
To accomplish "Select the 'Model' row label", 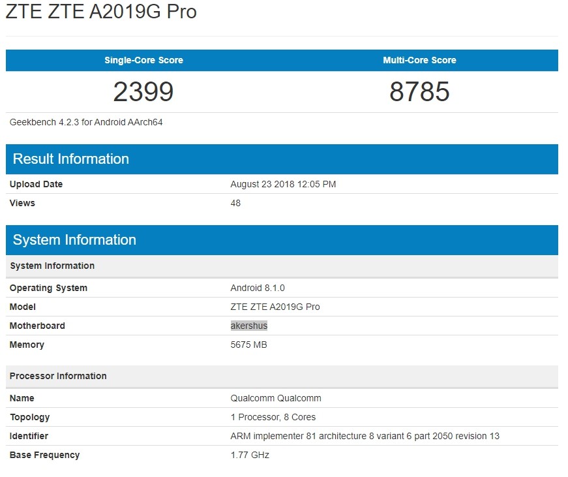I will click(x=22, y=307).
